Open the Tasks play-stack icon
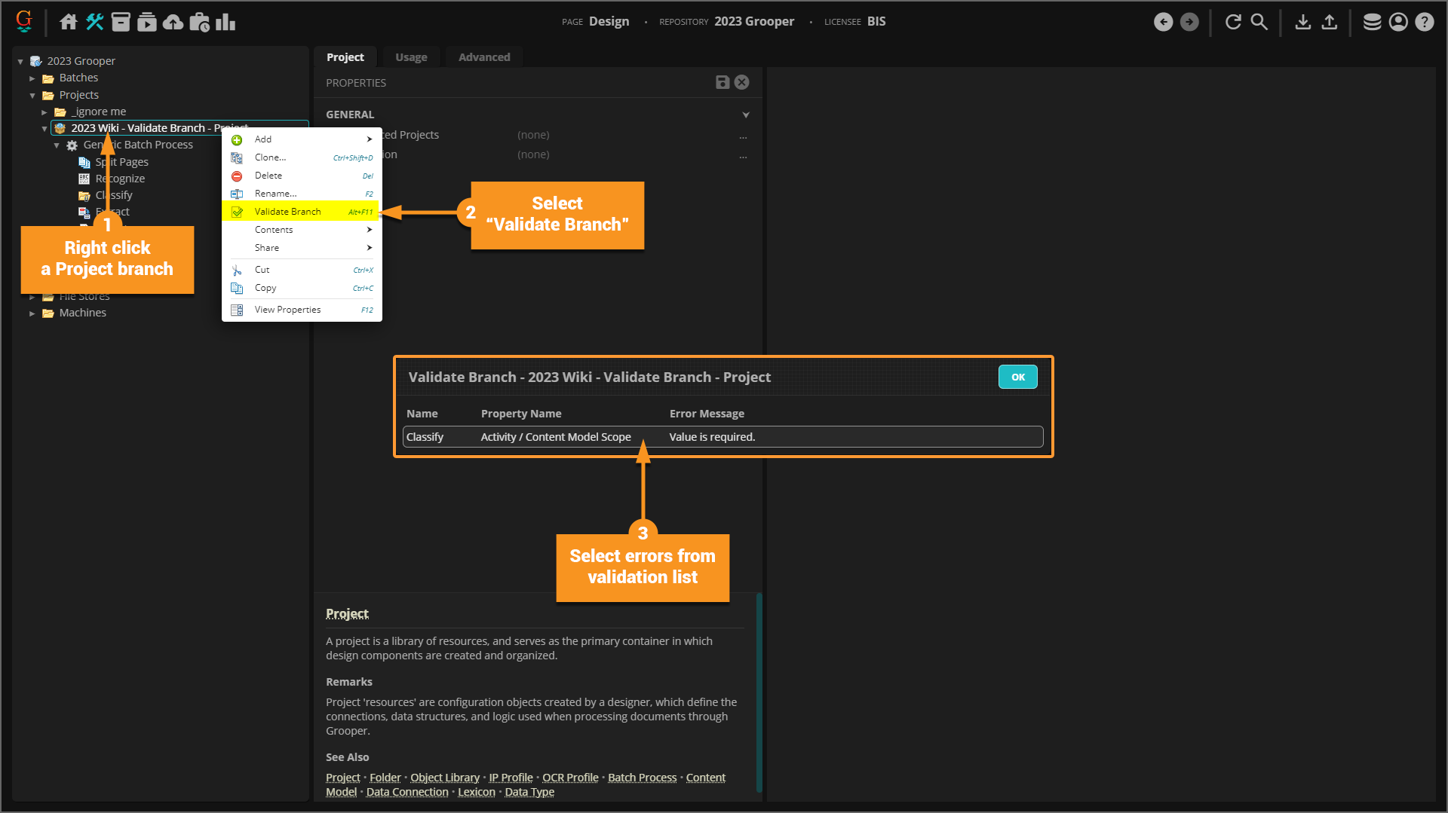The image size is (1448, 813). [x=147, y=22]
